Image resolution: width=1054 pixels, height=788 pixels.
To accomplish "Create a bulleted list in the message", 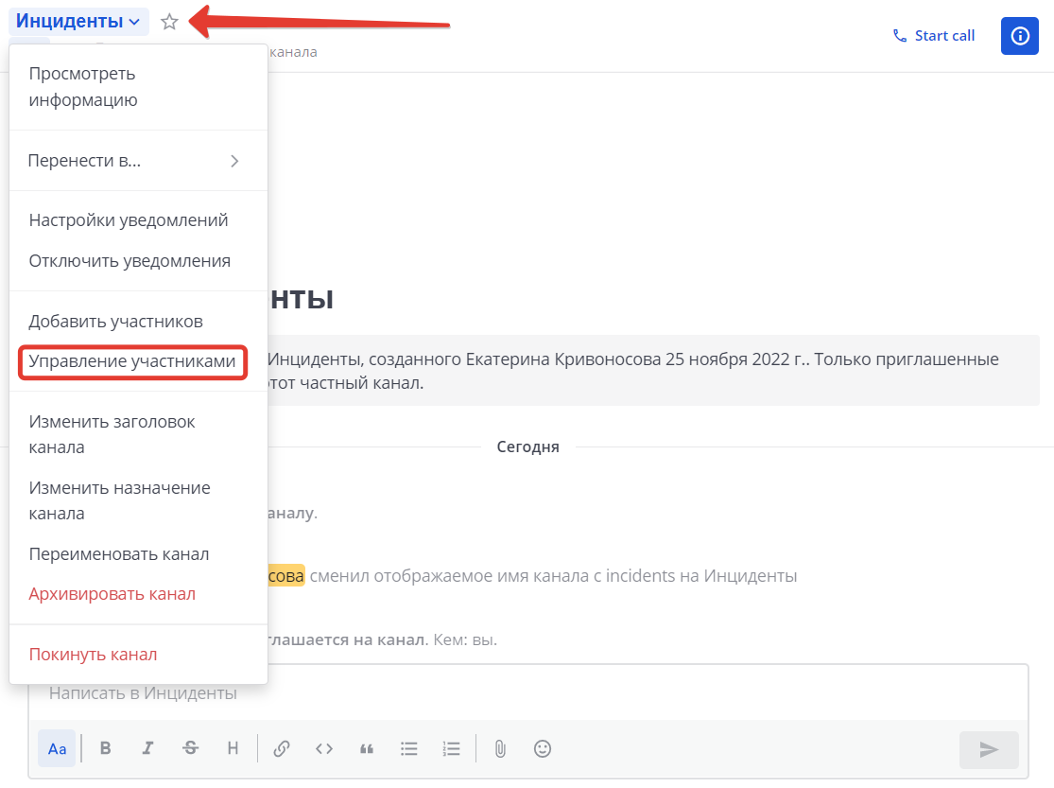I will tap(408, 748).
